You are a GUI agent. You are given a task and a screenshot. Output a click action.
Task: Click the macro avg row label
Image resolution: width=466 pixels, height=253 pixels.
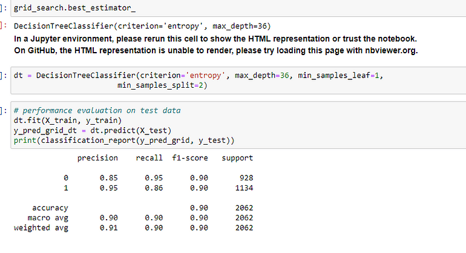[x=48, y=218]
